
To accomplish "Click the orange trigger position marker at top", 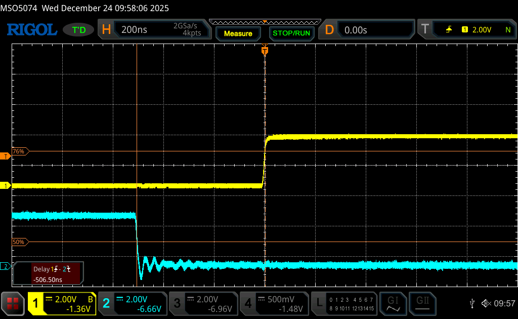I will tap(265, 51).
